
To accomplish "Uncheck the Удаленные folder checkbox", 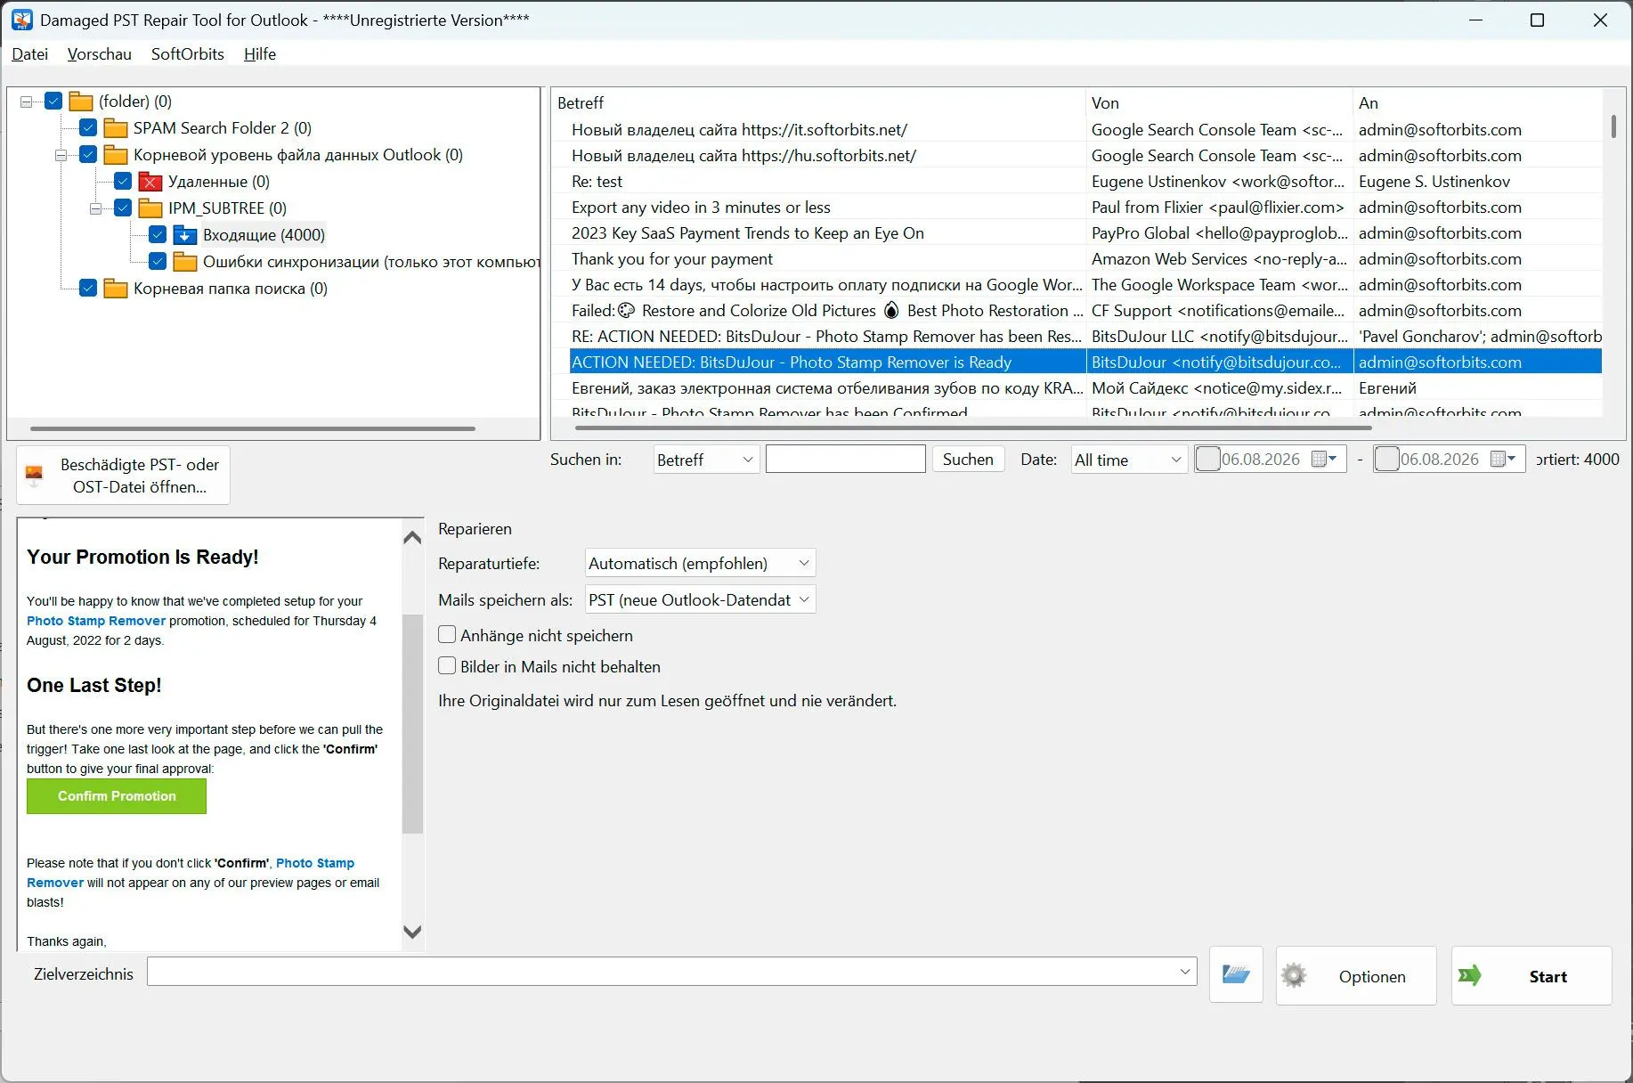I will click(123, 182).
